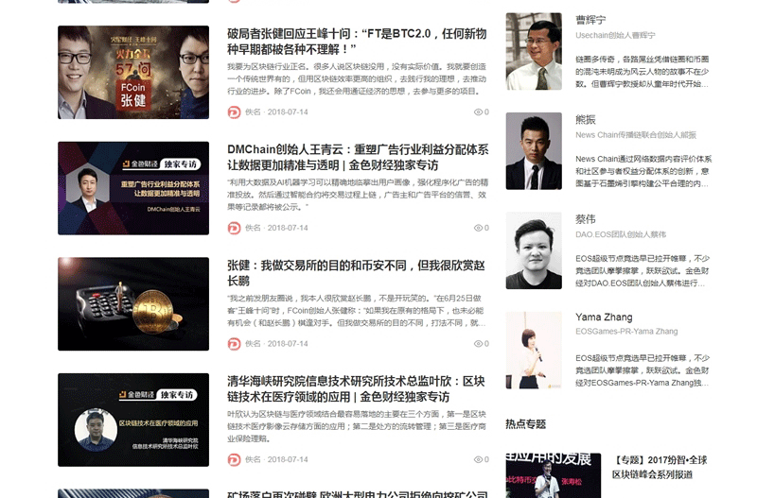Viewport: 757px width, 498px height.
Task: Click view-count eye icon for DMChain article
Action: click(478, 228)
